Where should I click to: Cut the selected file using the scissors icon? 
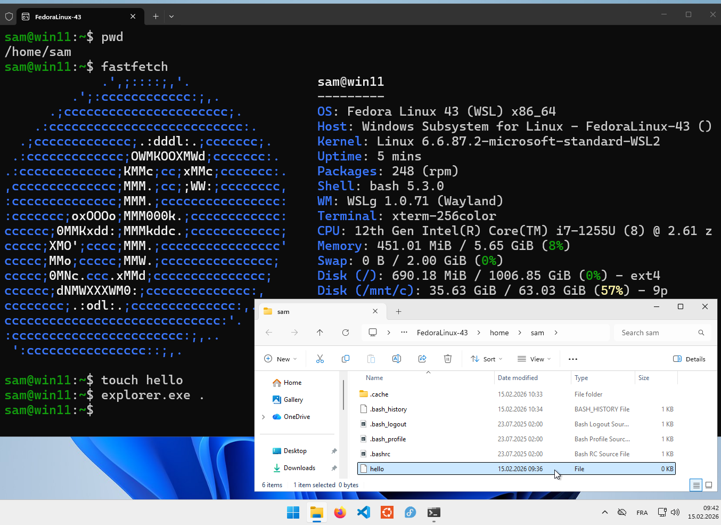click(x=320, y=359)
